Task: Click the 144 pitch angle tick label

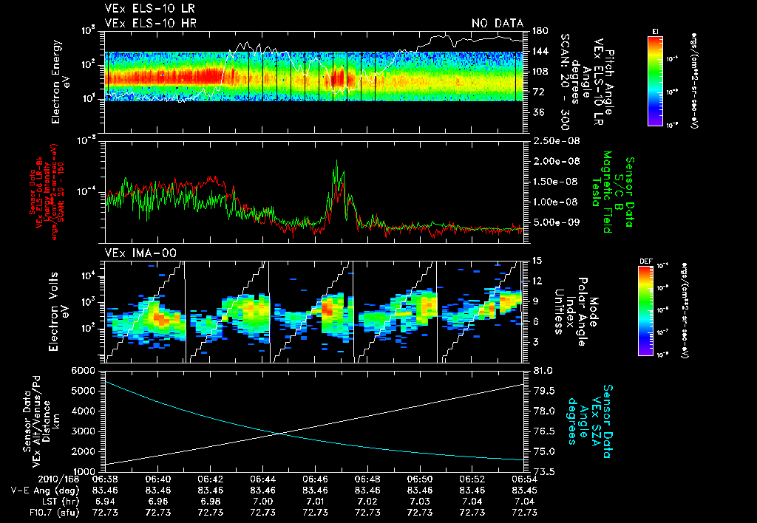Action: [x=540, y=51]
